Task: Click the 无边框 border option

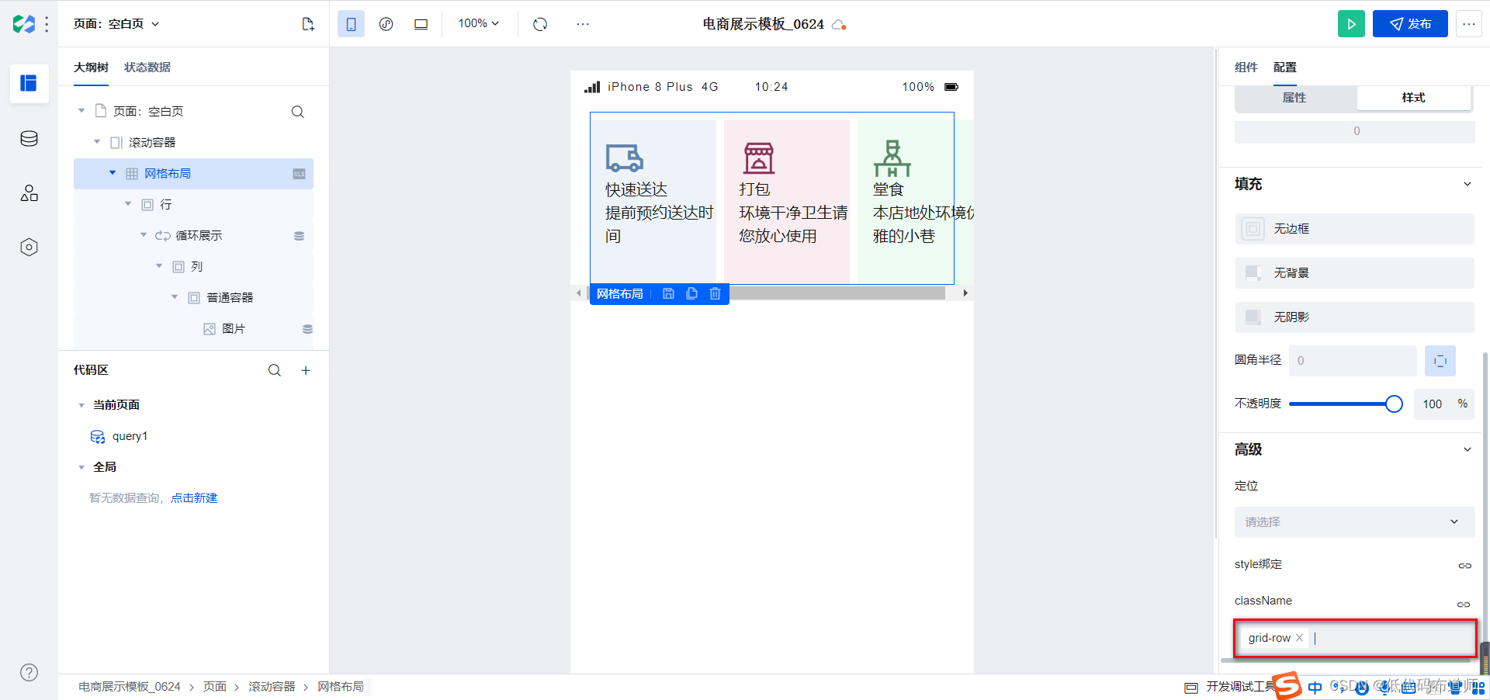Action: (1354, 229)
